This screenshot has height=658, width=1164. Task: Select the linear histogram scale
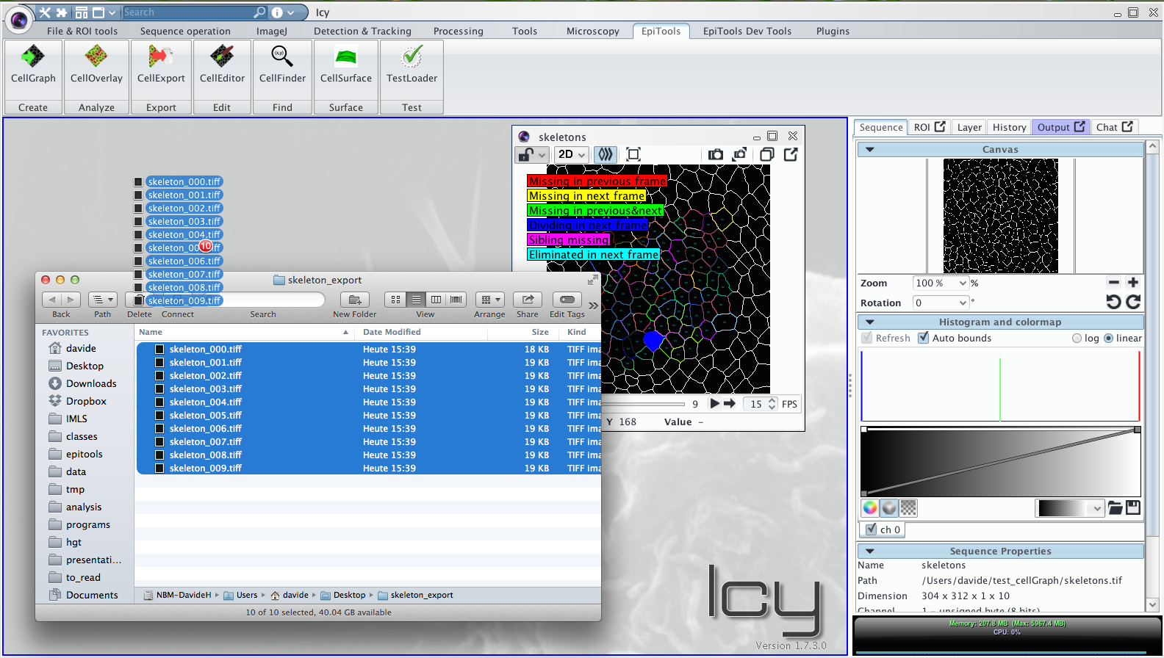[x=1109, y=339]
